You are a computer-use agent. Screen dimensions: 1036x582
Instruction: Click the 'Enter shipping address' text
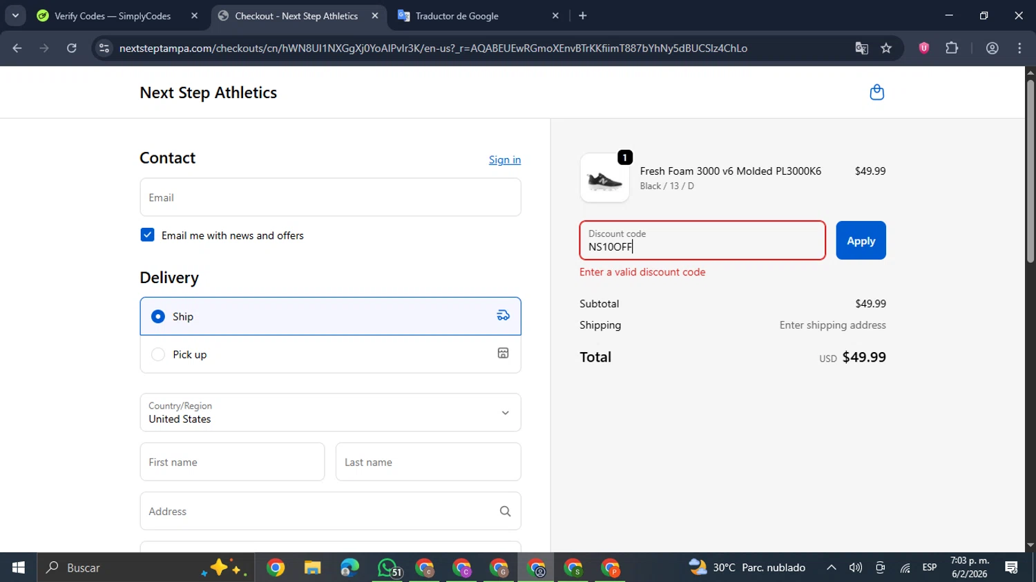point(832,325)
